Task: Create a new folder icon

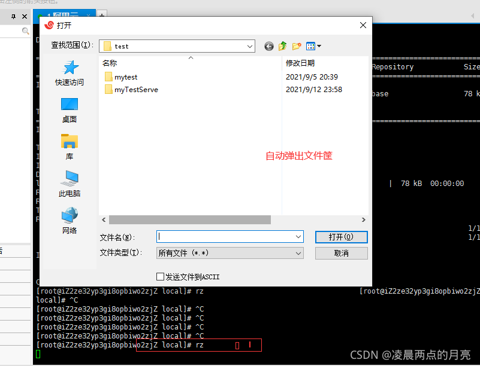Action: click(x=297, y=46)
